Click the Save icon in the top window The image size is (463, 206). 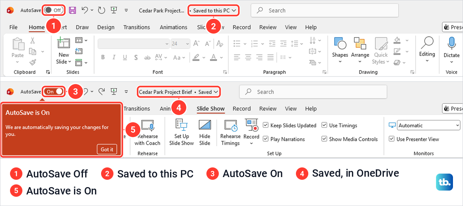pyautogui.click(x=72, y=10)
